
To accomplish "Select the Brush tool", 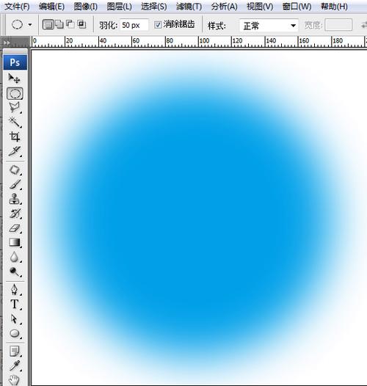I will (x=14, y=184).
